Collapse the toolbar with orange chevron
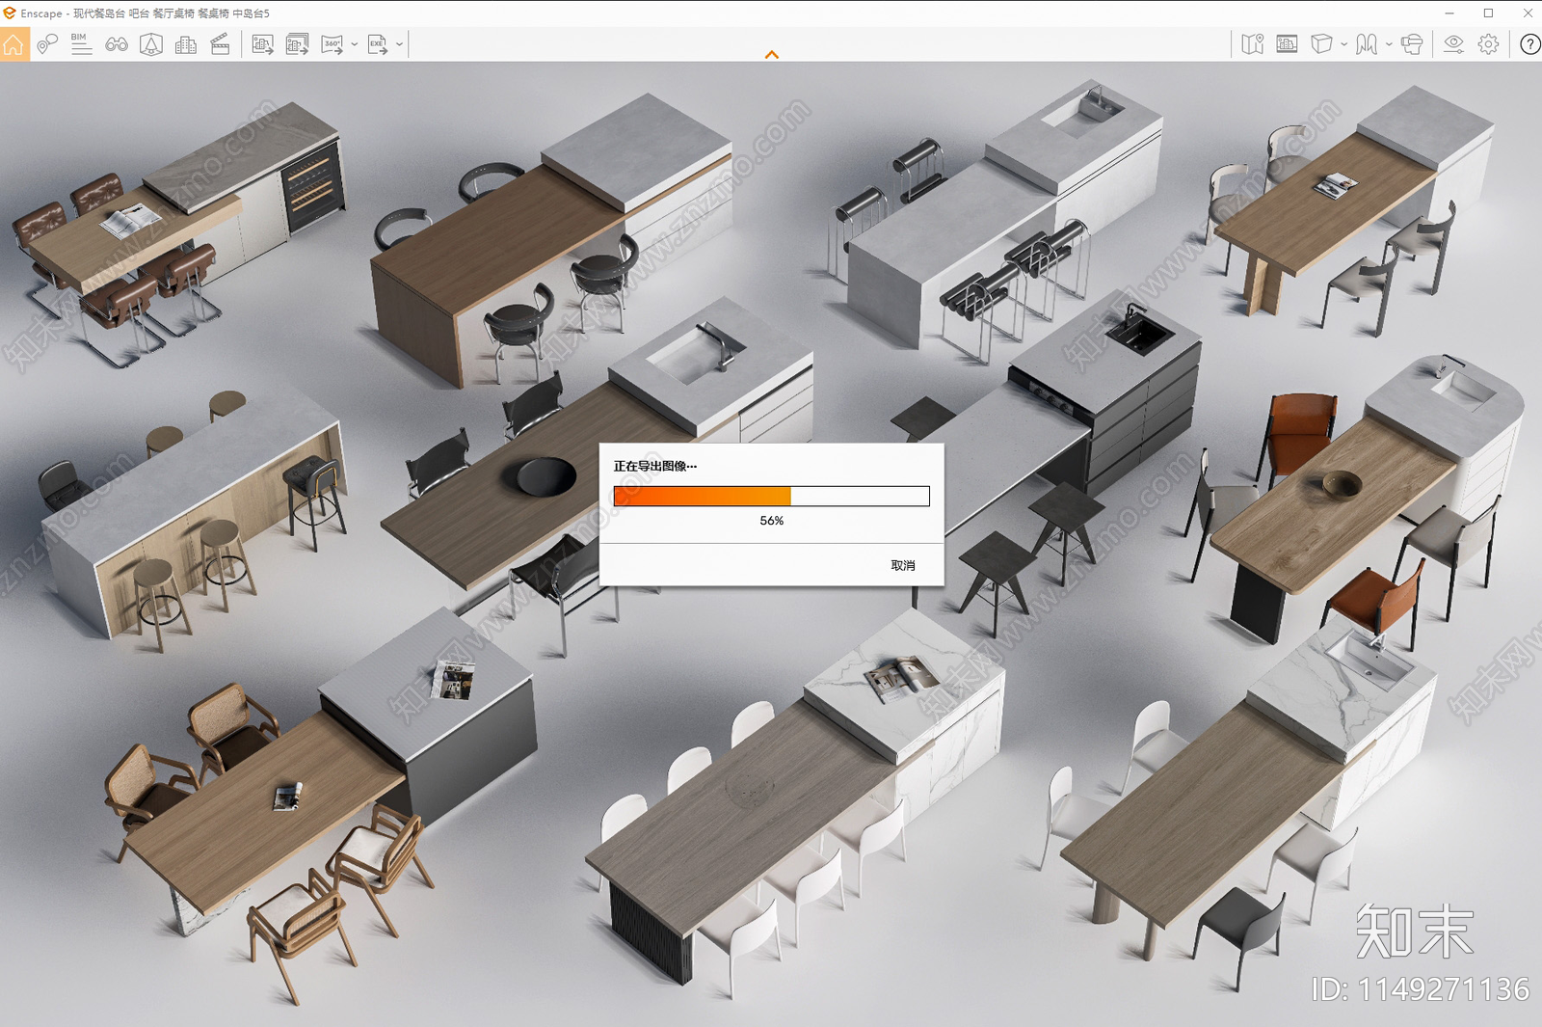 coord(772,55)
